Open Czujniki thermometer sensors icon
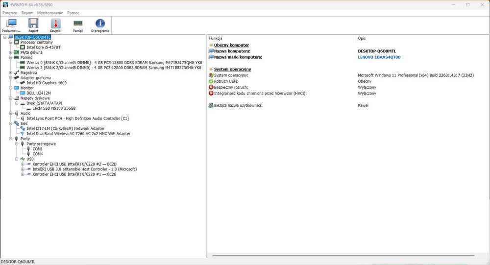The image size is (490, 265). (56, 24)
